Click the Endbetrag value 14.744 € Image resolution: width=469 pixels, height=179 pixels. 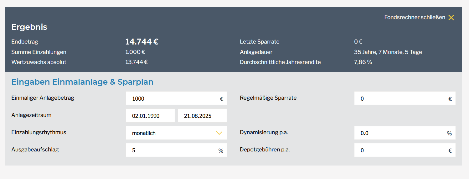pos(142,42)
